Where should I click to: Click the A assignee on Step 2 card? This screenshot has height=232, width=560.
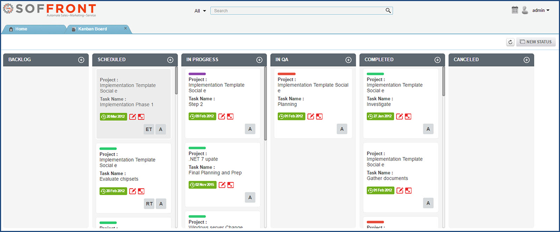point(250,129)
